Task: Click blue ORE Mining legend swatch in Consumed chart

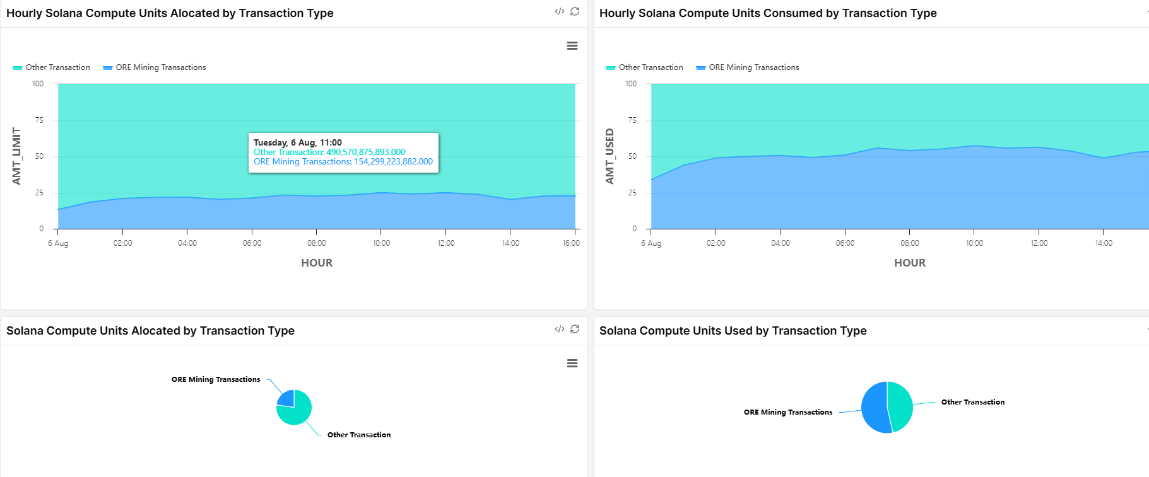Action: tap(700, 68)
